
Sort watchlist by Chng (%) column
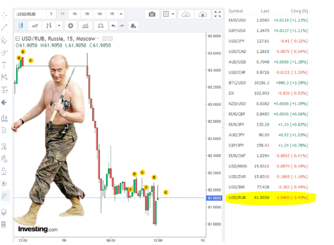coord(299,11)
